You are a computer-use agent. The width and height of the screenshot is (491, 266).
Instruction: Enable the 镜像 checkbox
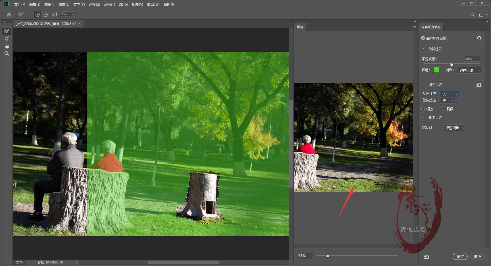(443, 109)
